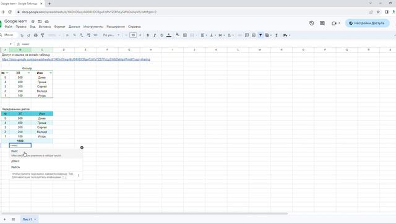The width and height of the screenshot is (396, 223).
Task: Open suggestion box three-dot options
Action: (79, 175)
